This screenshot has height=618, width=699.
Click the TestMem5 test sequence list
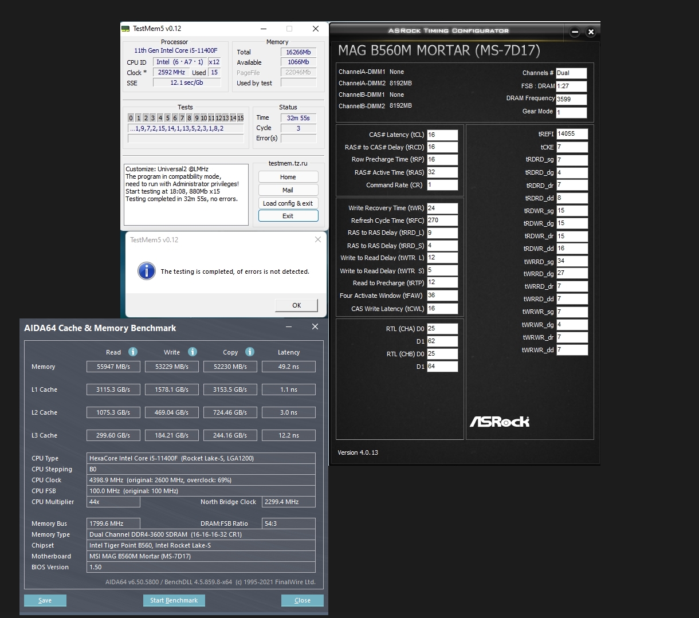(186, 129)
